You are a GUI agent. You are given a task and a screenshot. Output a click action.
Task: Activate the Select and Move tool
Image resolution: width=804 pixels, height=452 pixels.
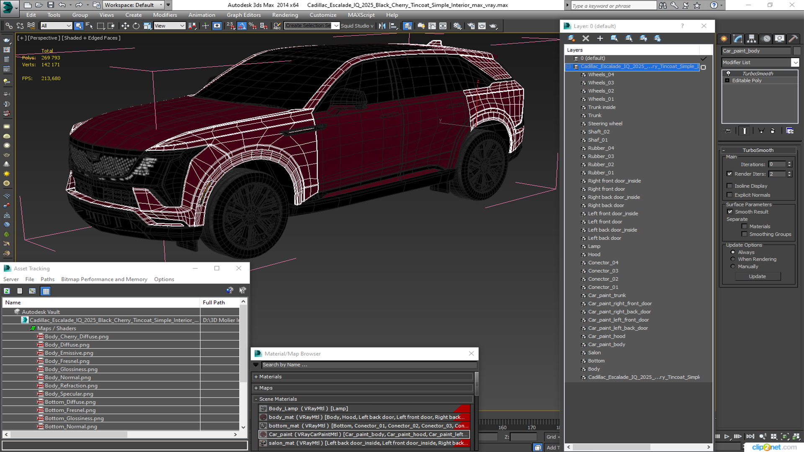(x=125, y=26)
